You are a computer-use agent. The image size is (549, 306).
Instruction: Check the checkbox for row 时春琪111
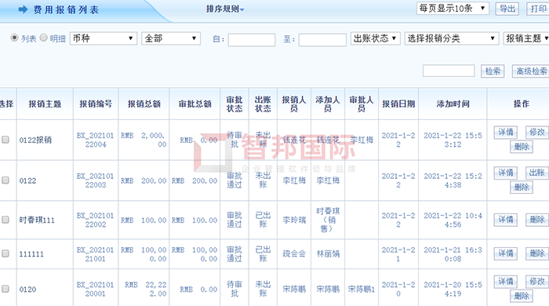click(x=5, y=220)
